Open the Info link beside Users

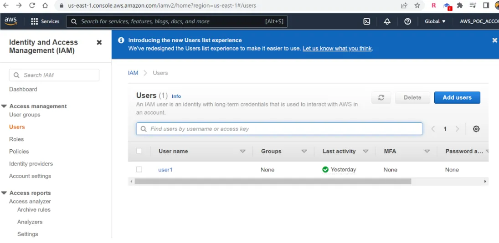(x=176, y=96)
